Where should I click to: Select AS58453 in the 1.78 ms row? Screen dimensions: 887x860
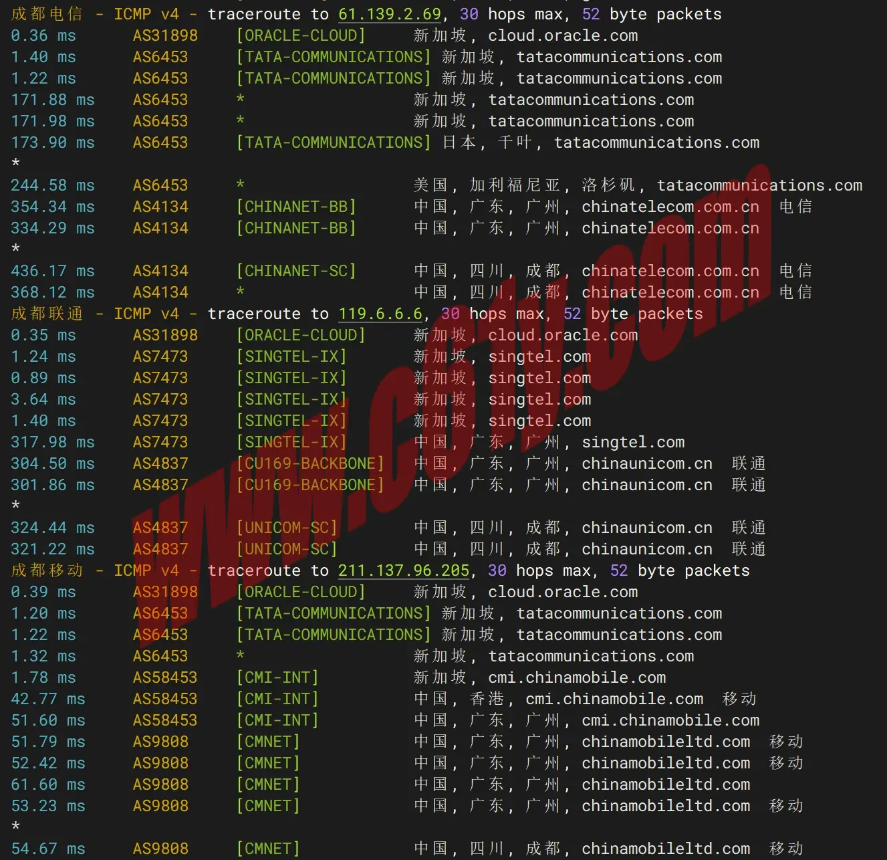click(x=165, y=677)
